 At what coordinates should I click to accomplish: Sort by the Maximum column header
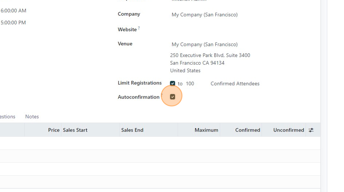206,130
